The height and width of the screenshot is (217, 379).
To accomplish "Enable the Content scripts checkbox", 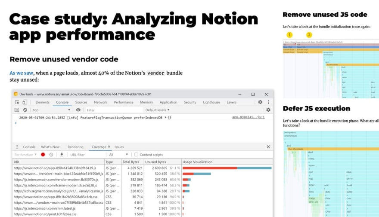I will (136, 155).
